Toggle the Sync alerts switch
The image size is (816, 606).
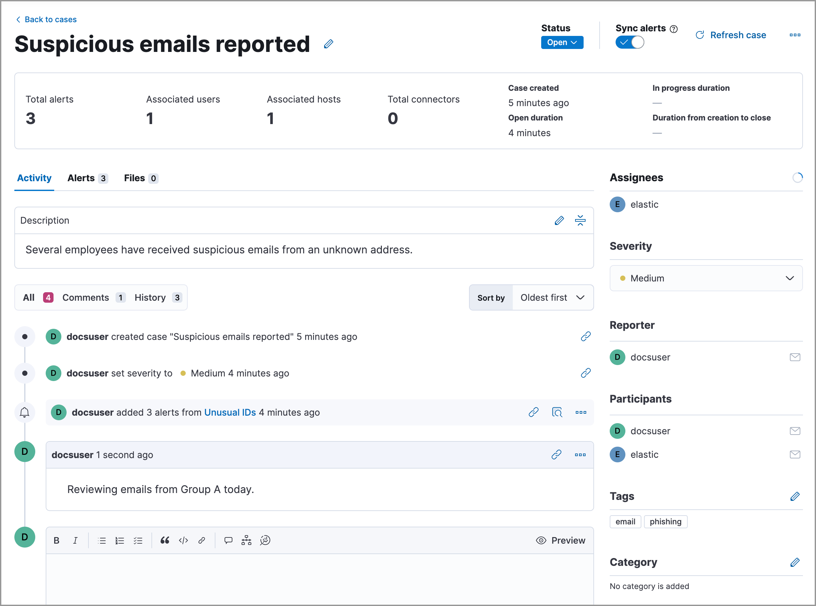coord(629,42)
